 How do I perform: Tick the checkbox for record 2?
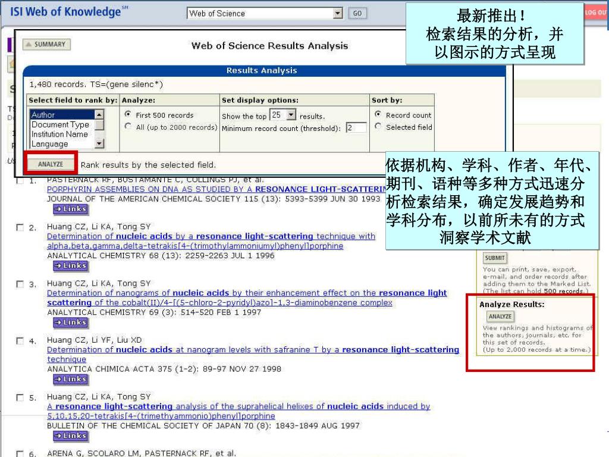click(21, 227)
